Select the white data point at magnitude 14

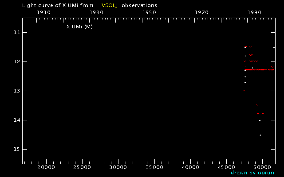[260, 120]
